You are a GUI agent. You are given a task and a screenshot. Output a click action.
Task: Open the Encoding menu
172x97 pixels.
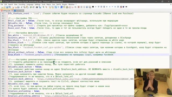coord(22,4)
